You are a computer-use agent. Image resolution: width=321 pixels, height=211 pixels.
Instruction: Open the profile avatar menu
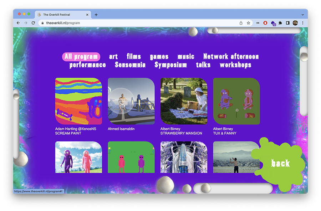click(295, 23)
